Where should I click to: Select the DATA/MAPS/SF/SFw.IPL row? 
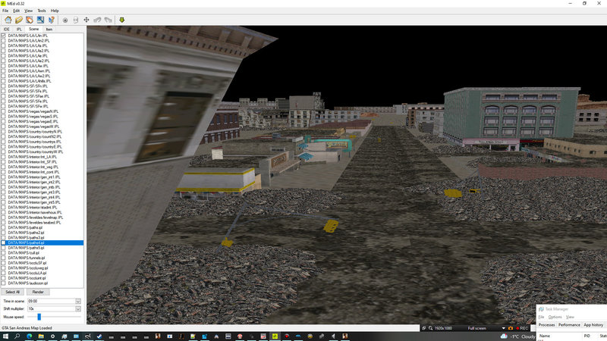click(42, 106)
